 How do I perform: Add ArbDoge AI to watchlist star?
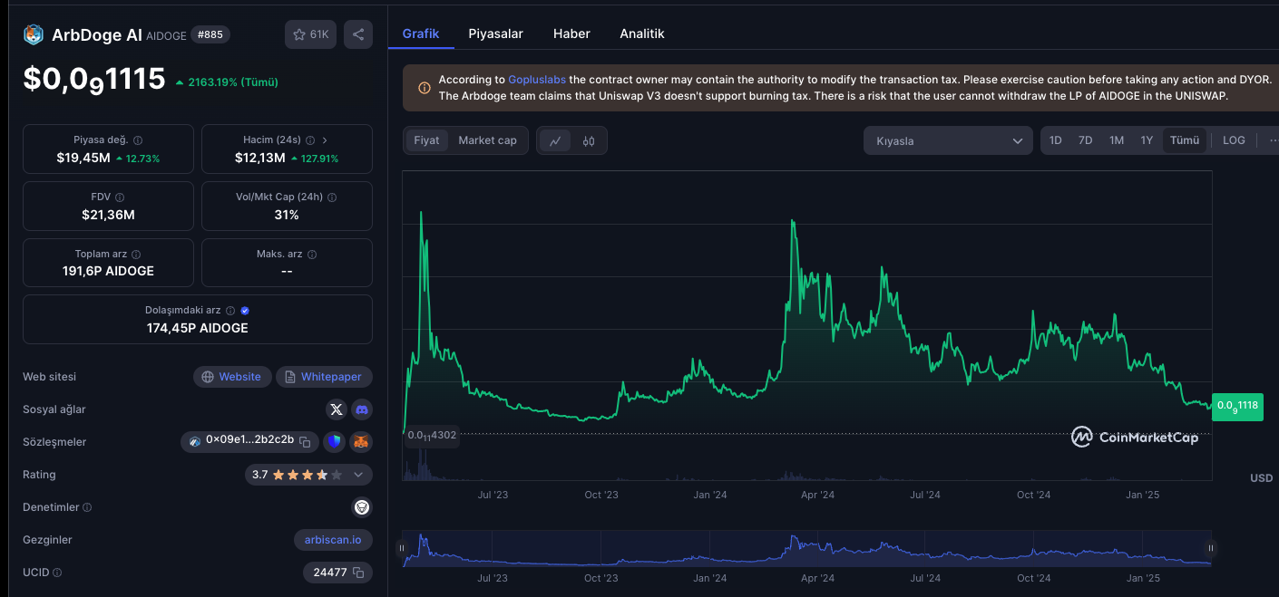coord(310,34)
